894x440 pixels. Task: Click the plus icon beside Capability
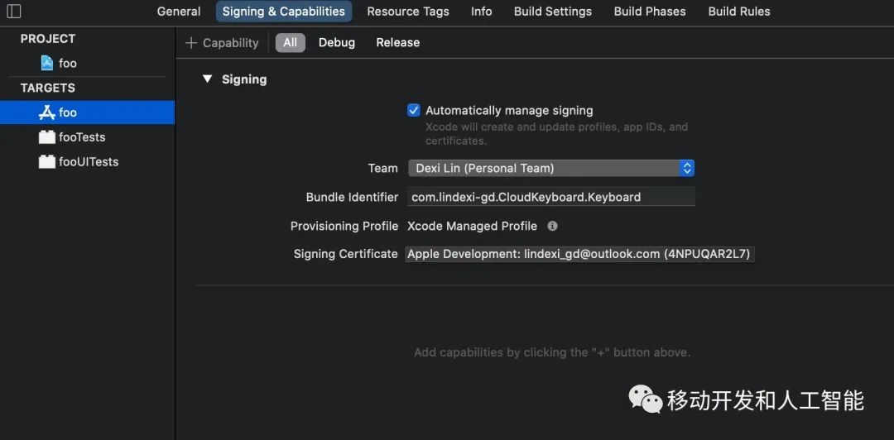(191, 43)
